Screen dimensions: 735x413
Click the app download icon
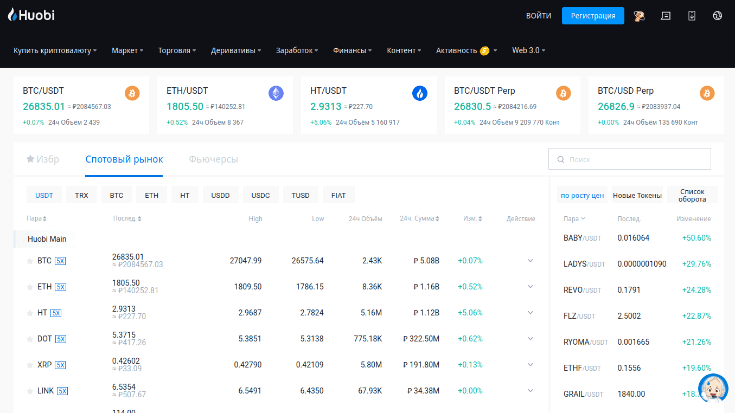(x=692, y=16)
